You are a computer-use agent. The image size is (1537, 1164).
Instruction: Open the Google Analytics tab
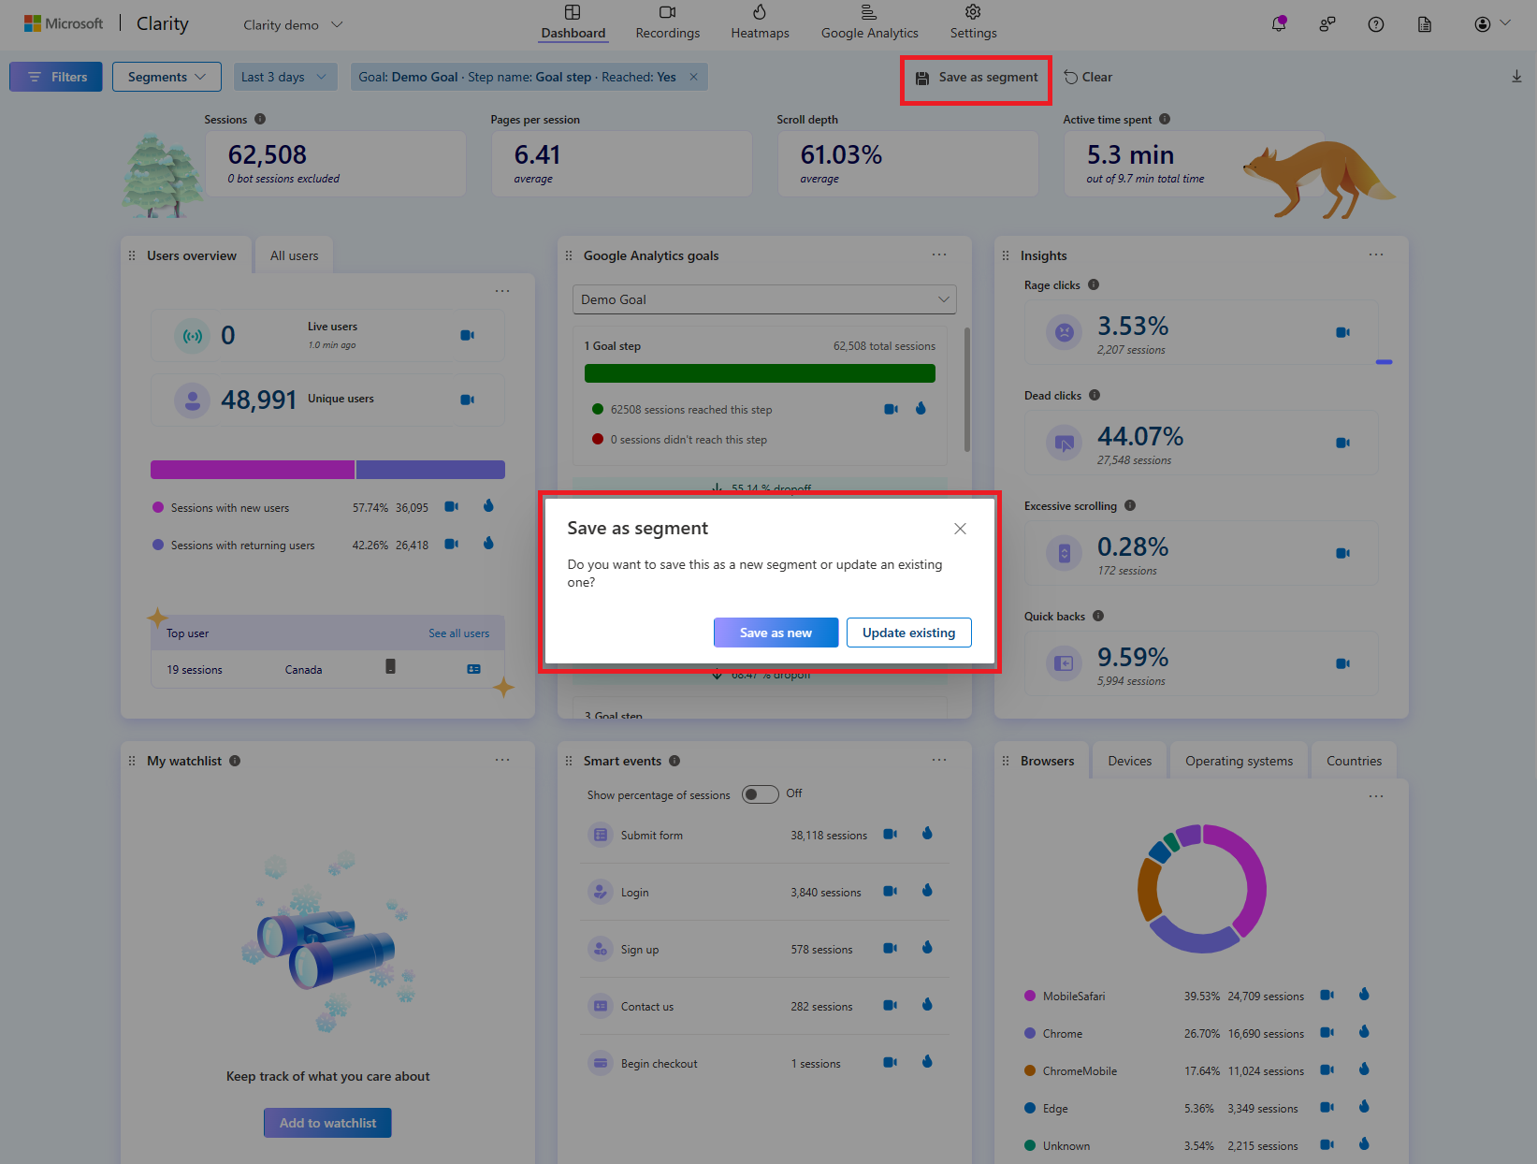(x=870, y=22)
